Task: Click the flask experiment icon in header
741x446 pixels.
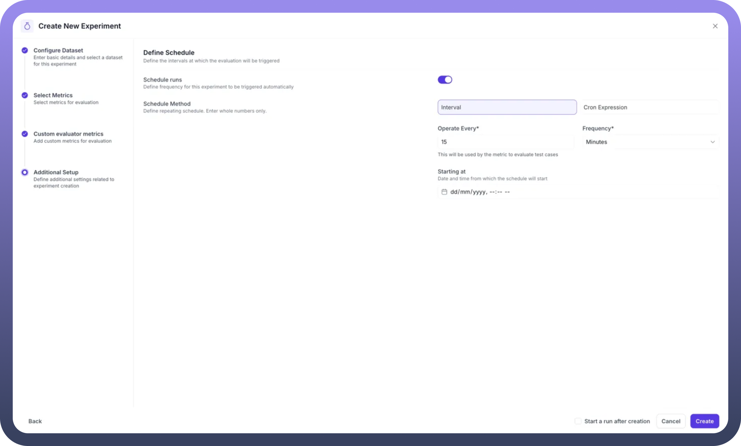Action: (x=27, y=26)
